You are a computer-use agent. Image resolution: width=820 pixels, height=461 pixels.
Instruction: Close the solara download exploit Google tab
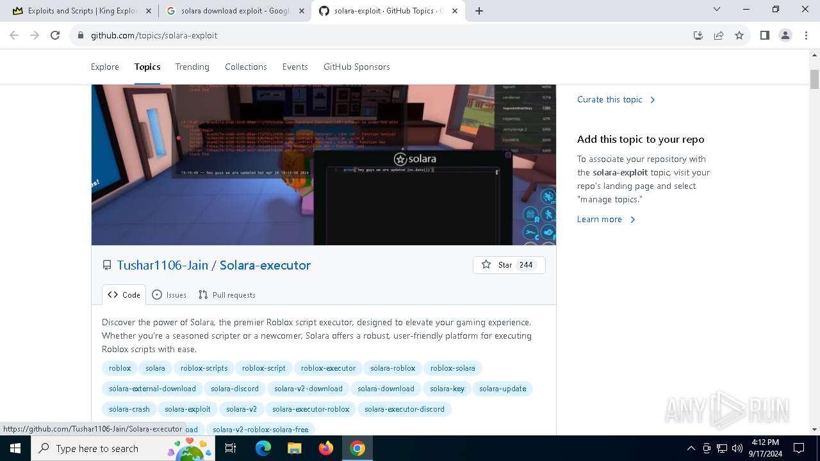301,11
